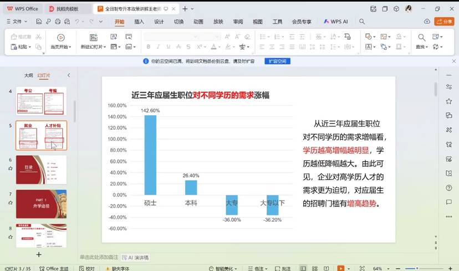Expand the 粘贴 paste dropdown
Screen dimensions: 459x271
tap(30, 47)
